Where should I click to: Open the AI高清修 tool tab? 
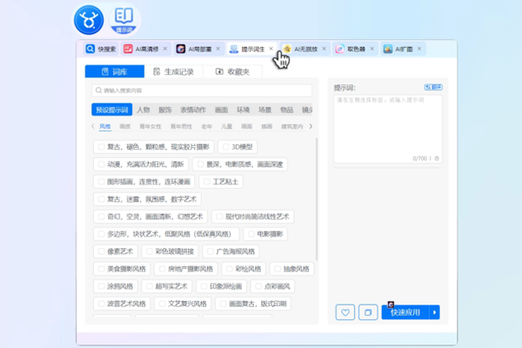click(x=144, y=50)
